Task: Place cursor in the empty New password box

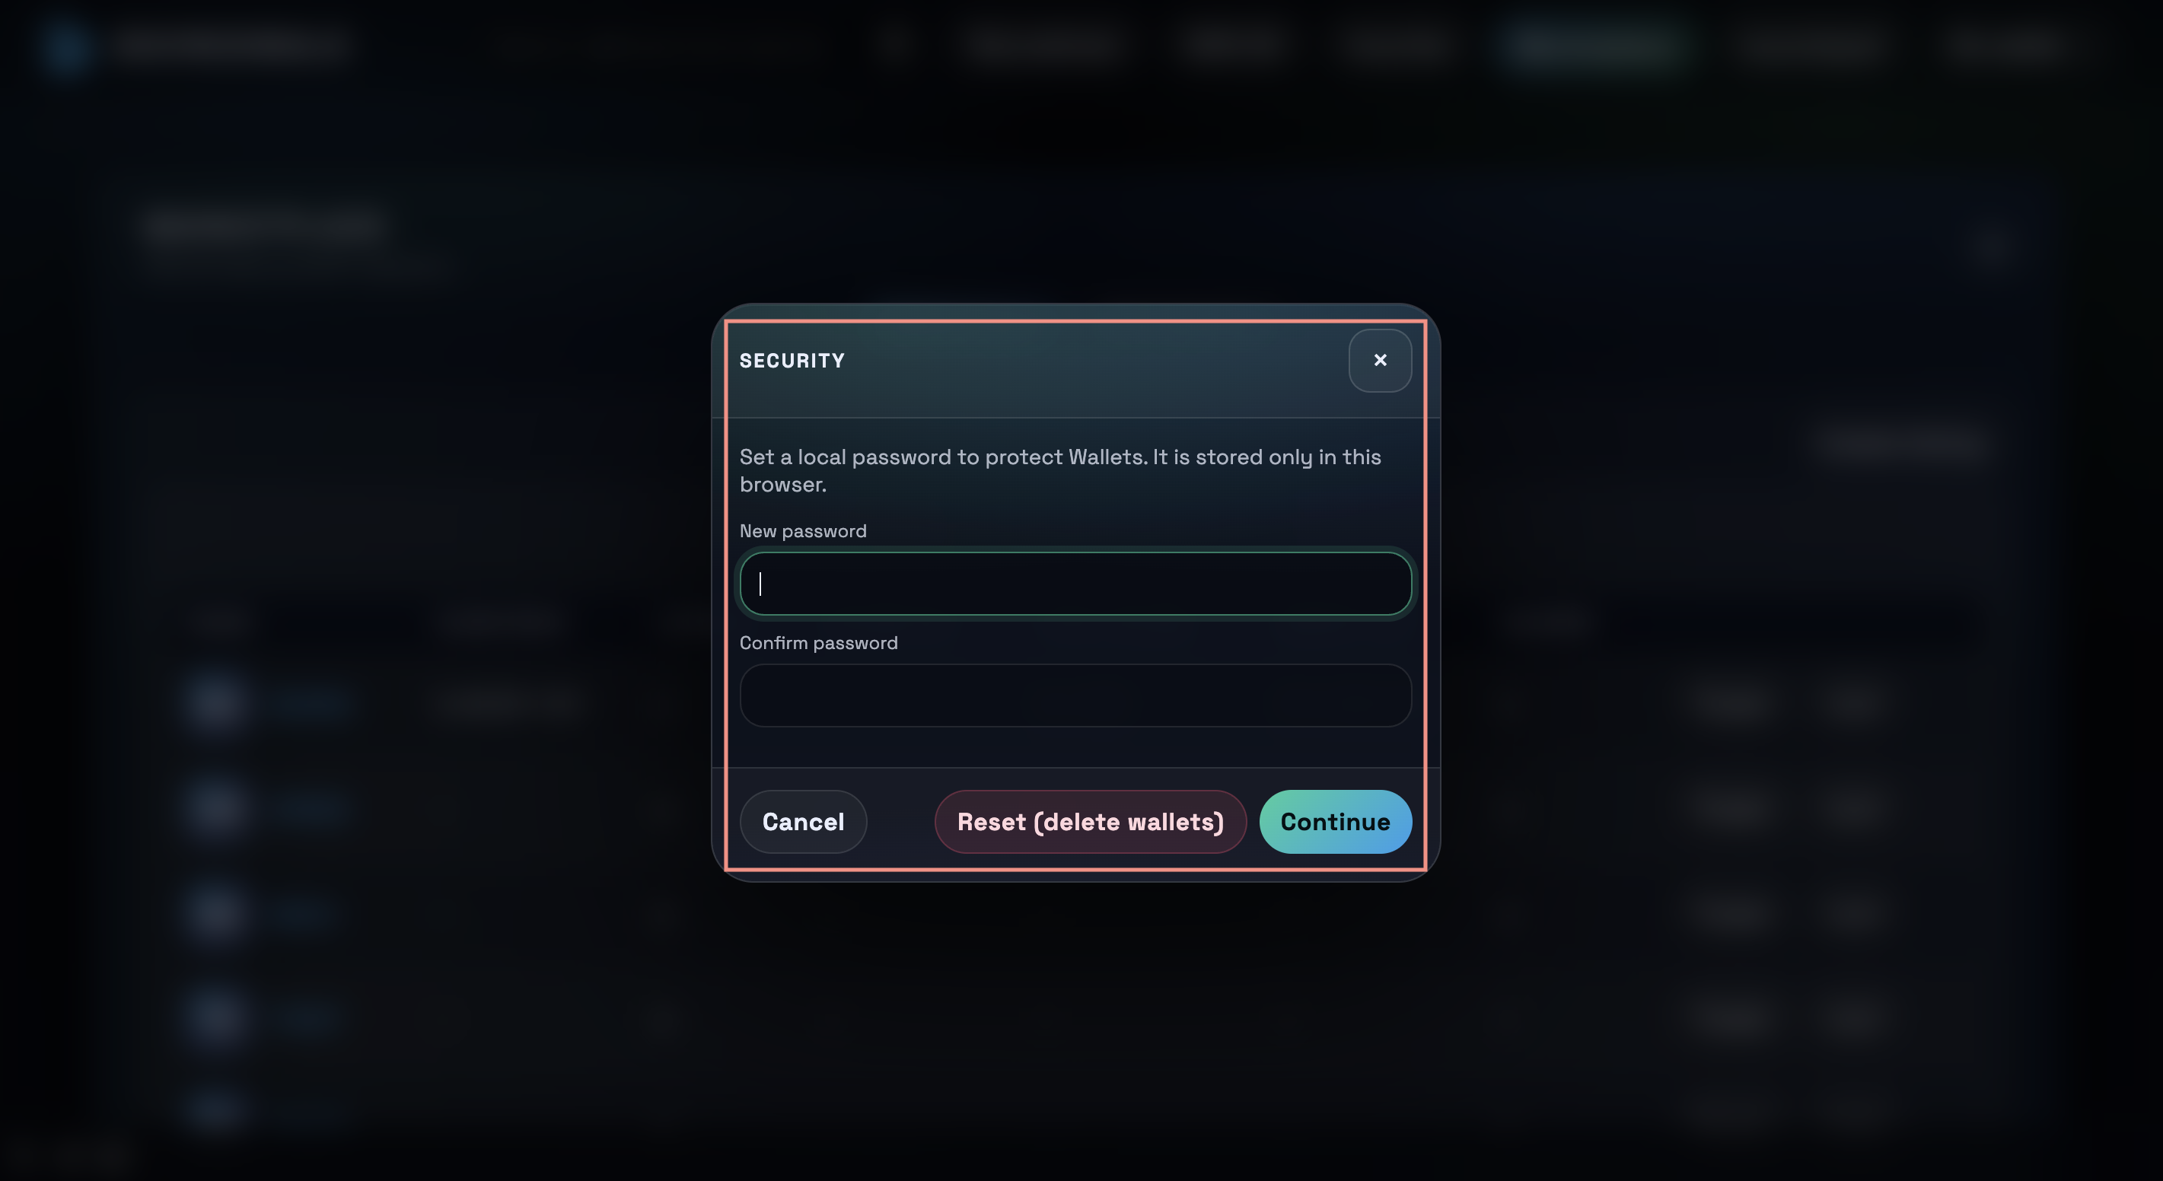Action: pyautogui.click(x=1075, y=584)
